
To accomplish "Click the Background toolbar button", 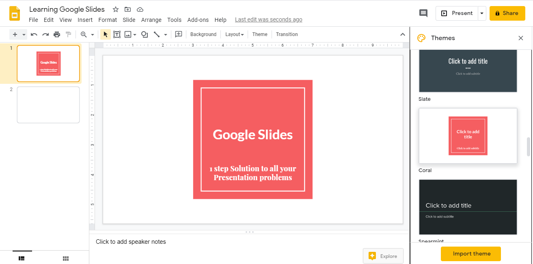I will [x=203, y=34].
